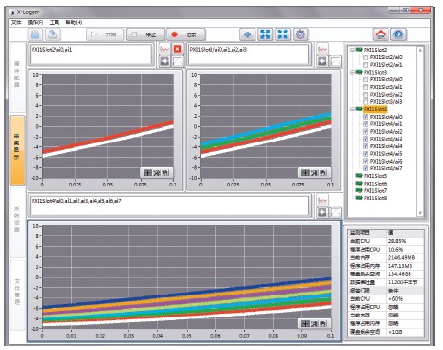
Task: Collapse the highlighted PXI1Slot4 tree node
Action: pos(352,109)
